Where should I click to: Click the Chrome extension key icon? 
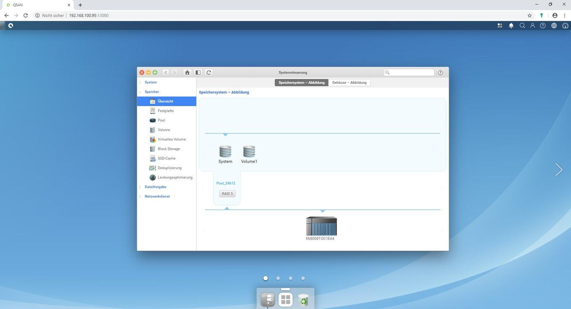click(542, 16)
